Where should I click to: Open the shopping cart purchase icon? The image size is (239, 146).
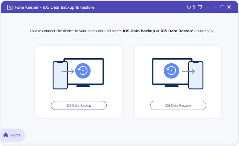pos(189,7)
